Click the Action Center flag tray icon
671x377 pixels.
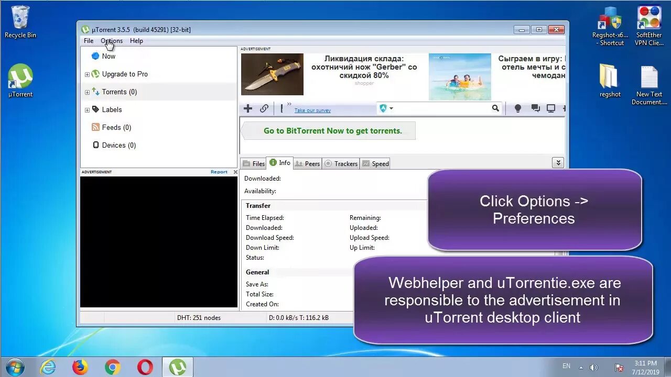[619, 368]
